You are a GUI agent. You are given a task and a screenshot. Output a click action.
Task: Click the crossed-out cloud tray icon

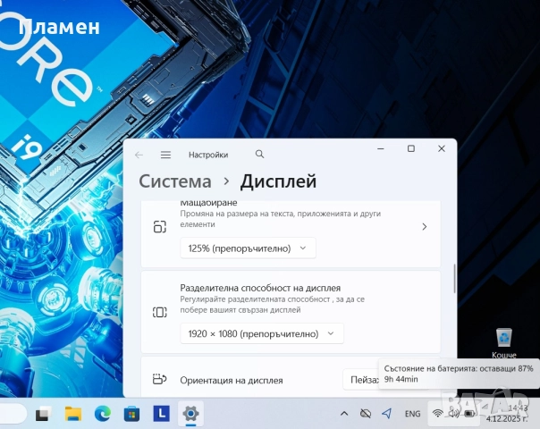(x=366, y=414)
